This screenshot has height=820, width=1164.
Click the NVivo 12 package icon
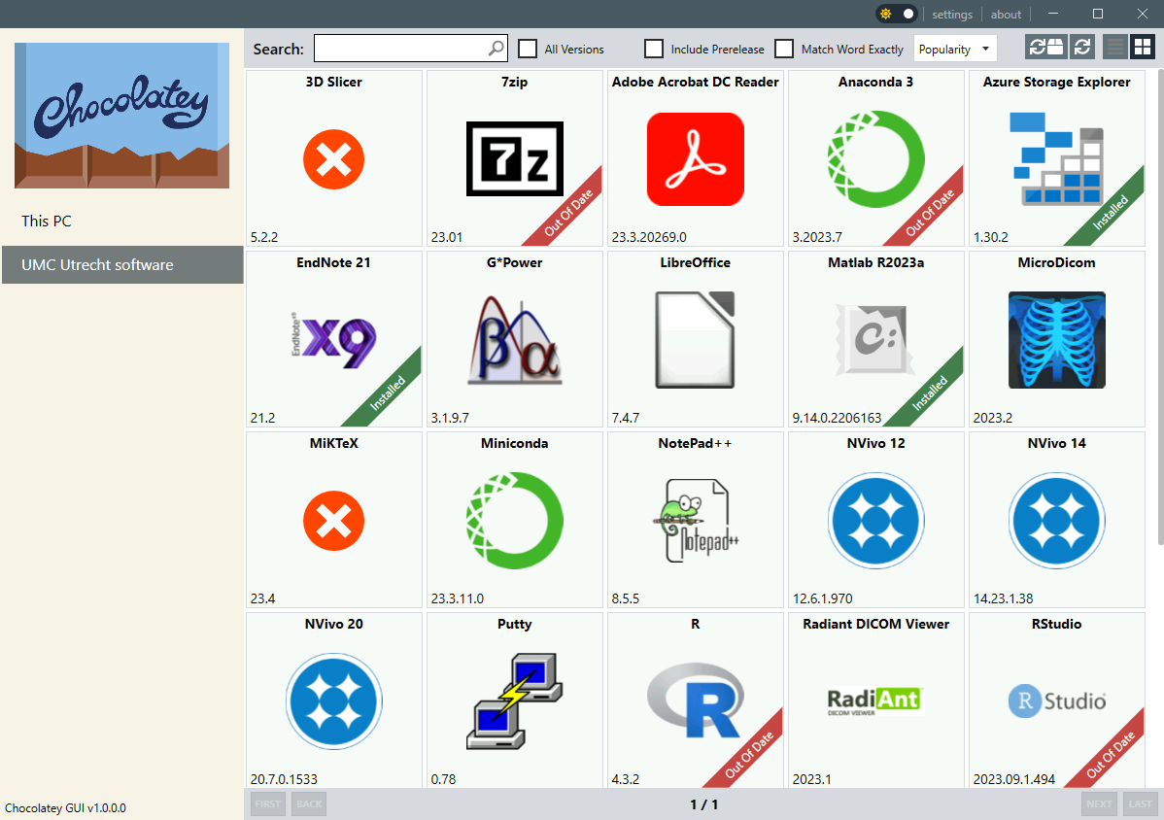click(876, 520)
